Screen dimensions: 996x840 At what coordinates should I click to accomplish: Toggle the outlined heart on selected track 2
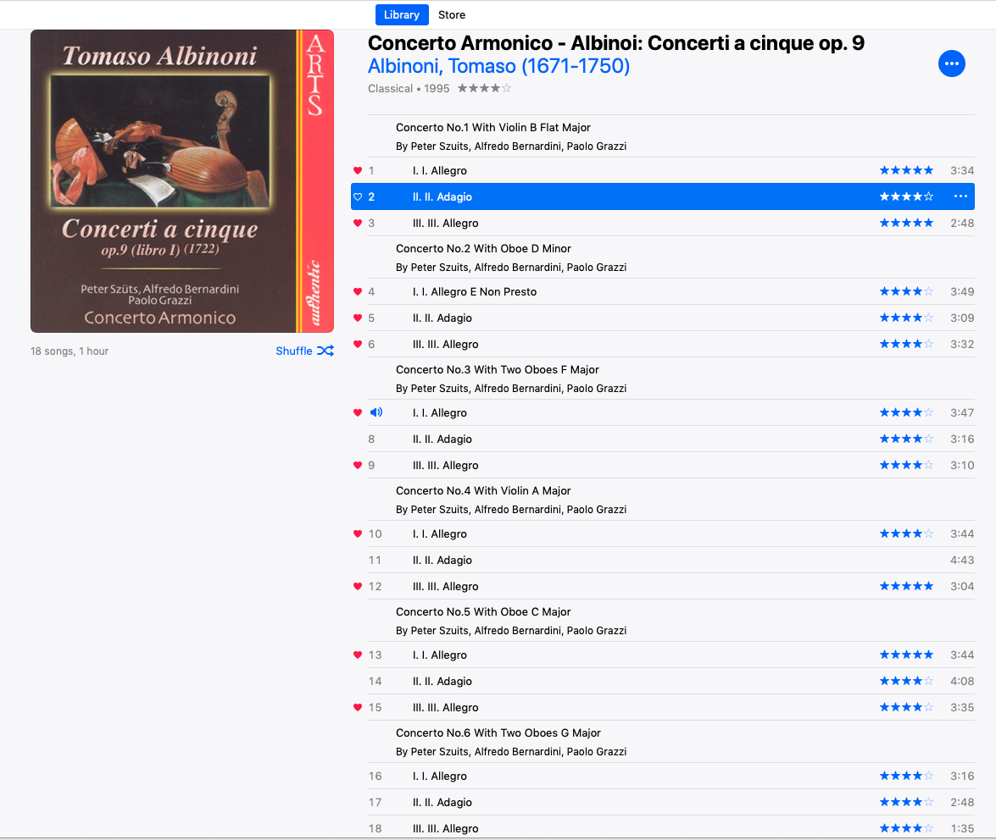pyautogui.click(x=358, y=196)
